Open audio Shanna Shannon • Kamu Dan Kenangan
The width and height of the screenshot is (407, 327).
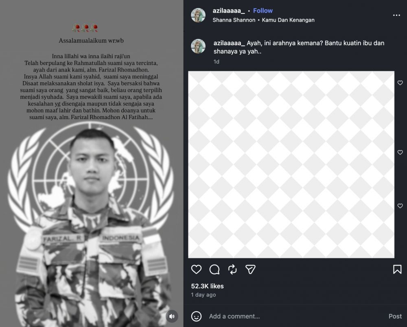tap(263, 20)
